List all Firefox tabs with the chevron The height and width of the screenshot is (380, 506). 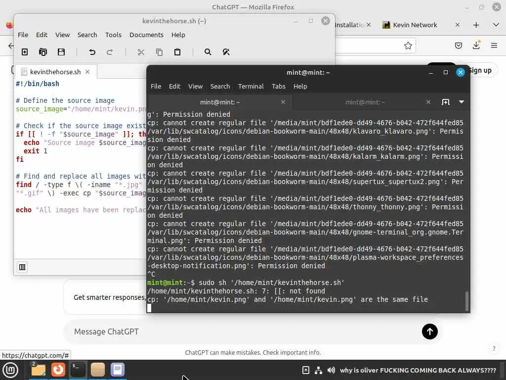(496, 25)
